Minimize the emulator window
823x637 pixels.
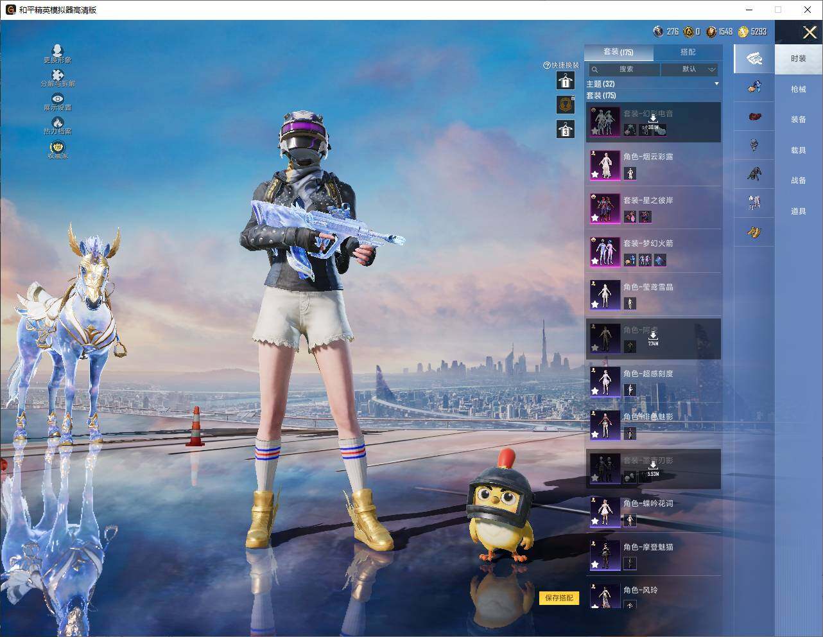coord(749,10)
